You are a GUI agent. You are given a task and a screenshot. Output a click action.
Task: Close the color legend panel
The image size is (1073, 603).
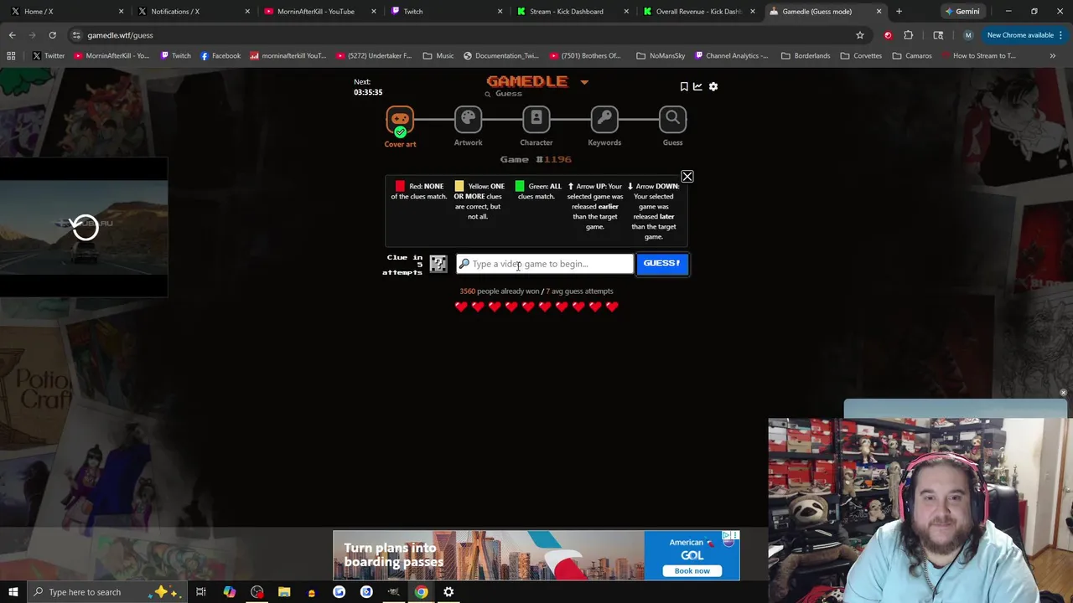tap(687, 177)
